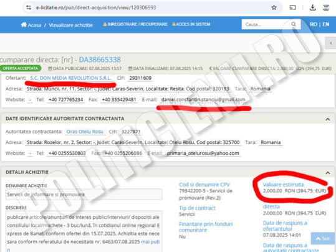Select the phone number +40 0255530803
The image size is (336, 252).
(67, 153)
